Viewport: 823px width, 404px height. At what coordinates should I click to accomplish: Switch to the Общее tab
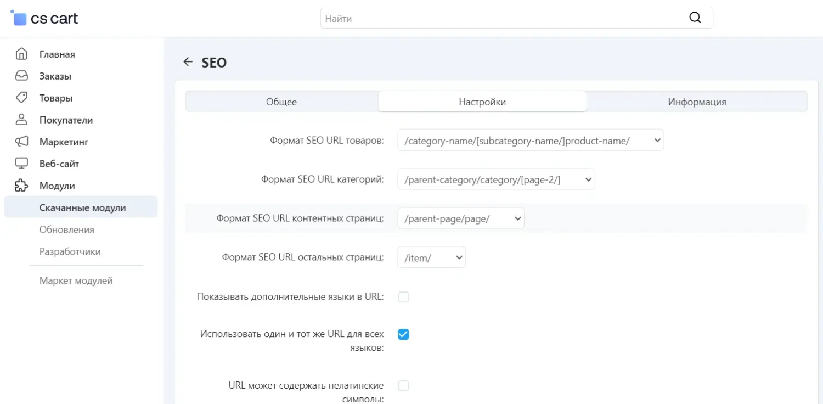click(281, 102)
